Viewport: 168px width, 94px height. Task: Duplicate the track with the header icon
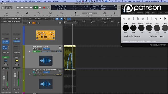[29, 23]
